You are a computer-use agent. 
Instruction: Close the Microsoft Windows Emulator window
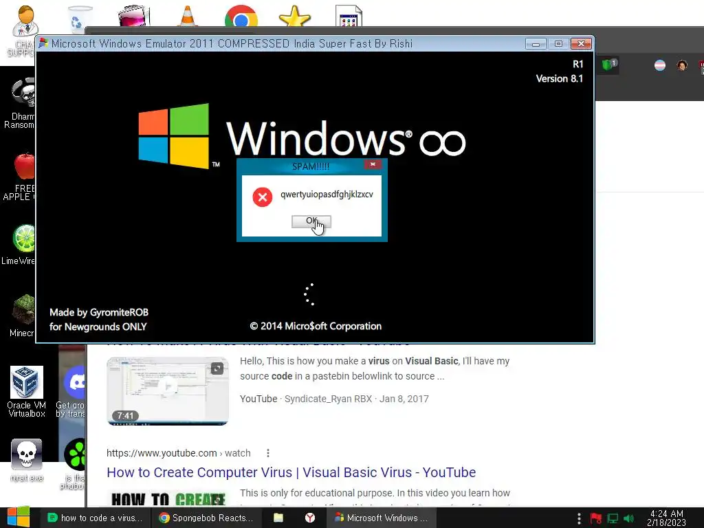pos(582,43)
